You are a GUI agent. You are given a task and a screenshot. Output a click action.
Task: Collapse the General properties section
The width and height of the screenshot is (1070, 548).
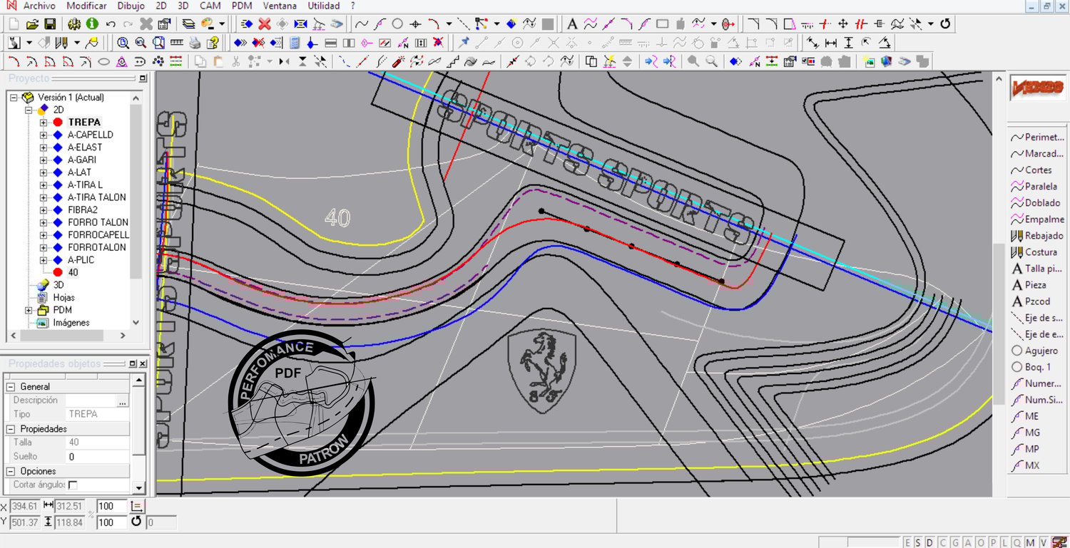tap(11, 387)
